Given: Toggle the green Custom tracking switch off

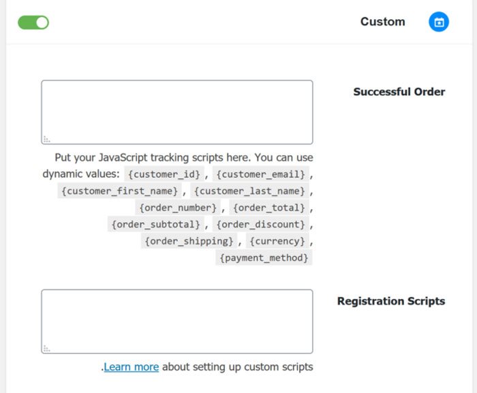Looking at the screenshot, I should 33,22.
